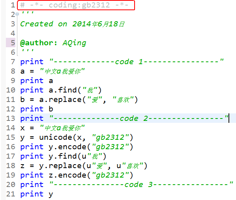
Task: Click the 'b = a.replace' statement
Action: pos(79,100)
